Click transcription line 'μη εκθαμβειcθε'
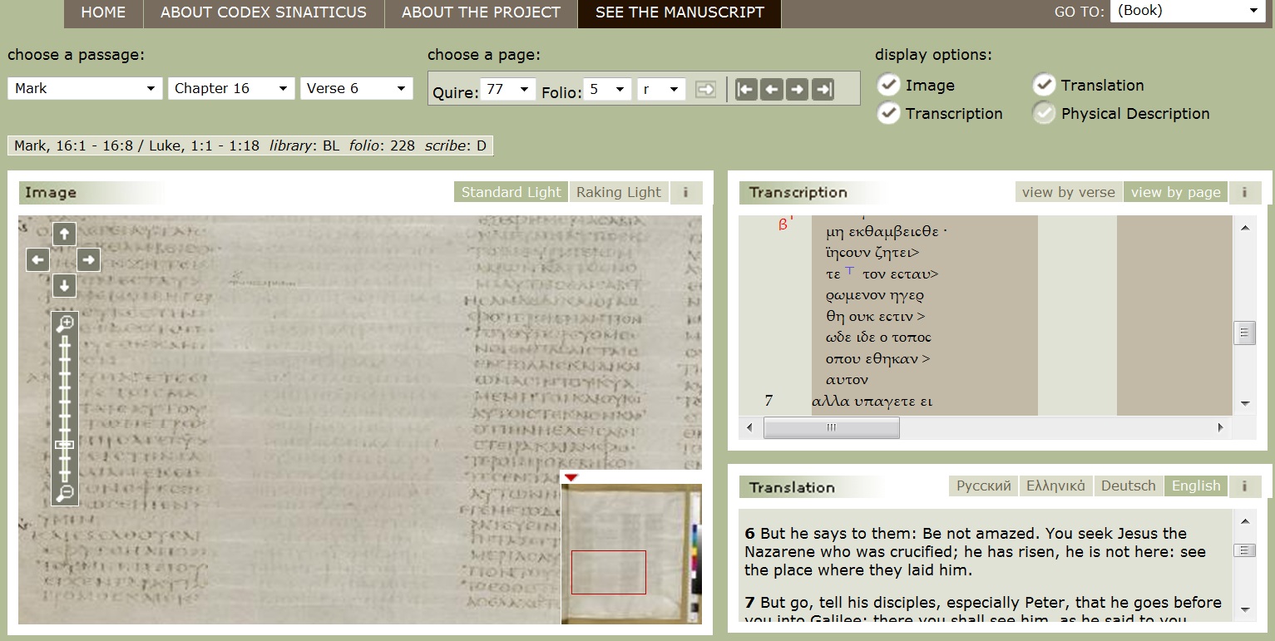Viewport: 1275px width, 641px height. coord(887,232)
